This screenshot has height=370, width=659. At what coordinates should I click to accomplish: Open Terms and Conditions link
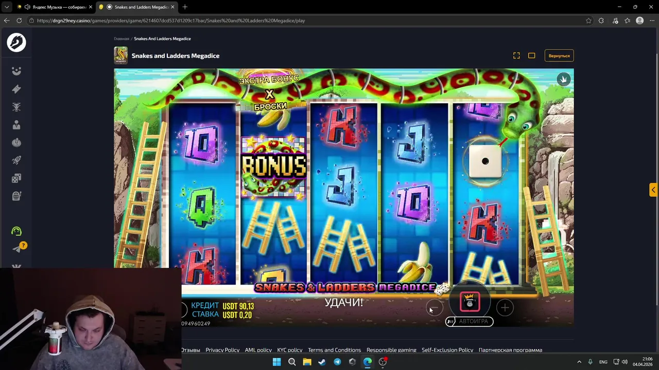(x=334, y=350)
